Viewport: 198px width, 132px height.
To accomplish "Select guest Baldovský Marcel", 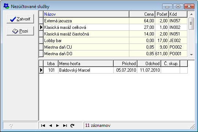I will coord(86,70).
